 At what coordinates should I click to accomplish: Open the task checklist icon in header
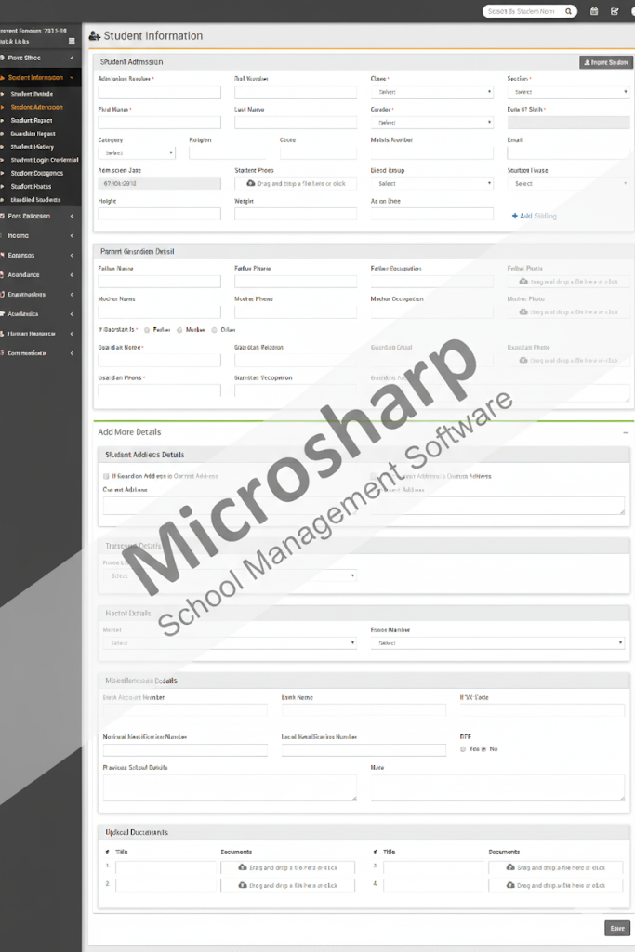615,11
